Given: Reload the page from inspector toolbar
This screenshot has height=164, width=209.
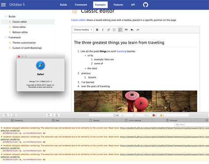Looking at the screenshot, I should (49, 115).
